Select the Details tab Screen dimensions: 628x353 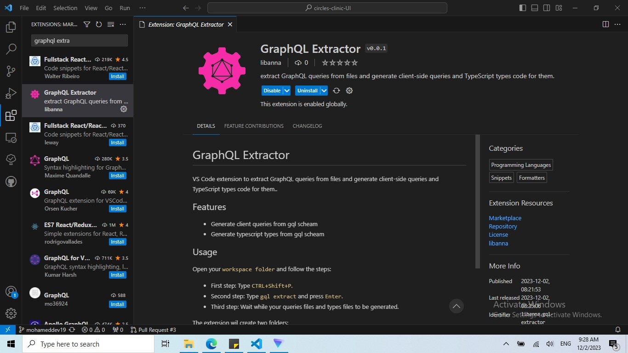pos(206,126)
